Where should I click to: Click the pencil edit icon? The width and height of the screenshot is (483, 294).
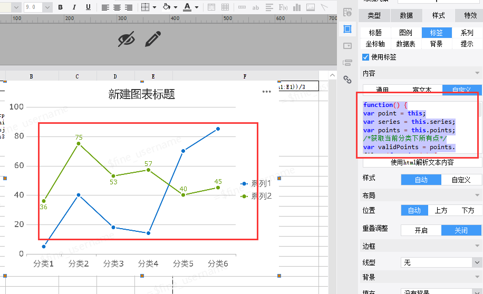click(x=153, y=39)
